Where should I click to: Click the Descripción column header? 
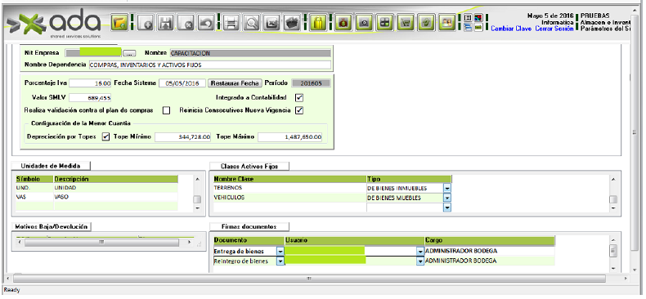tap(116, 179)
